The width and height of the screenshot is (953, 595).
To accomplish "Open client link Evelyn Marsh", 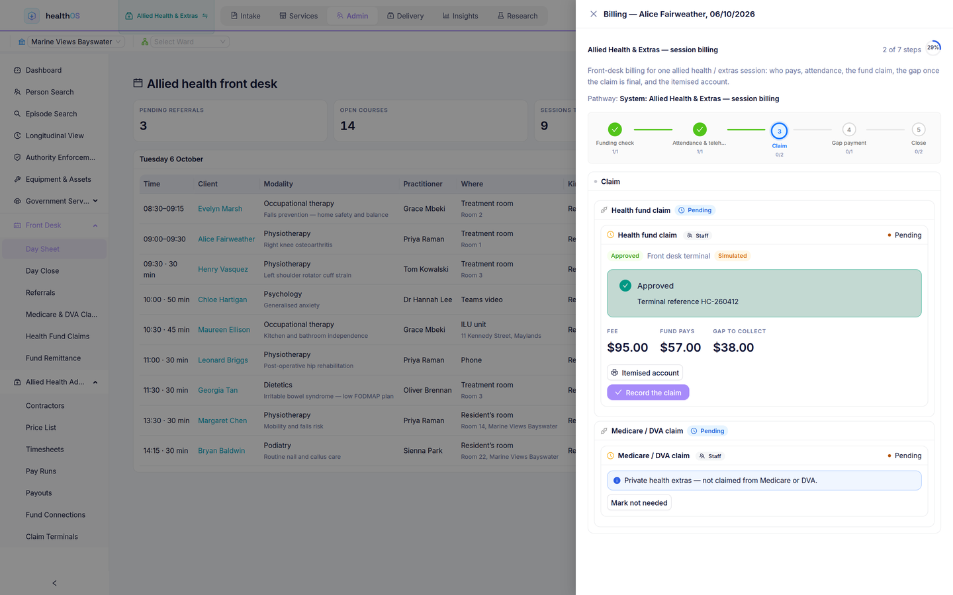I will [x=220, y=209].
